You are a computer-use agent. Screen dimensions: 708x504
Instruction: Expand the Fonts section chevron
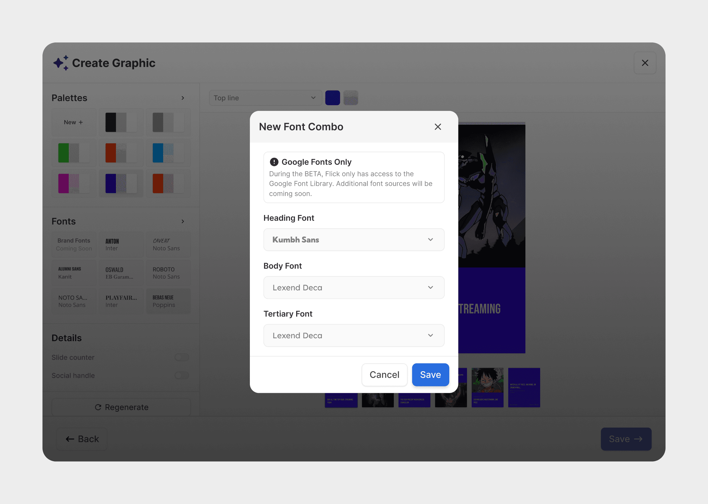[x=183, y=221]
